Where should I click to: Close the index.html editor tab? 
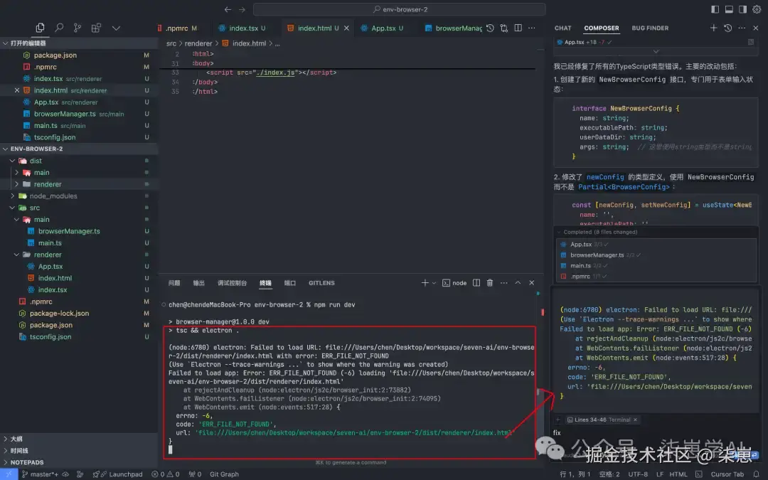[346, 28]
